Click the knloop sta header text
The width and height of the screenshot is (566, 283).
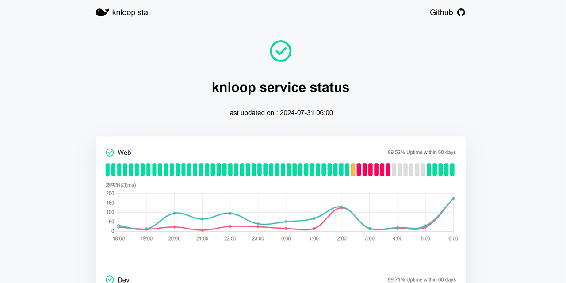pos(130,12)
